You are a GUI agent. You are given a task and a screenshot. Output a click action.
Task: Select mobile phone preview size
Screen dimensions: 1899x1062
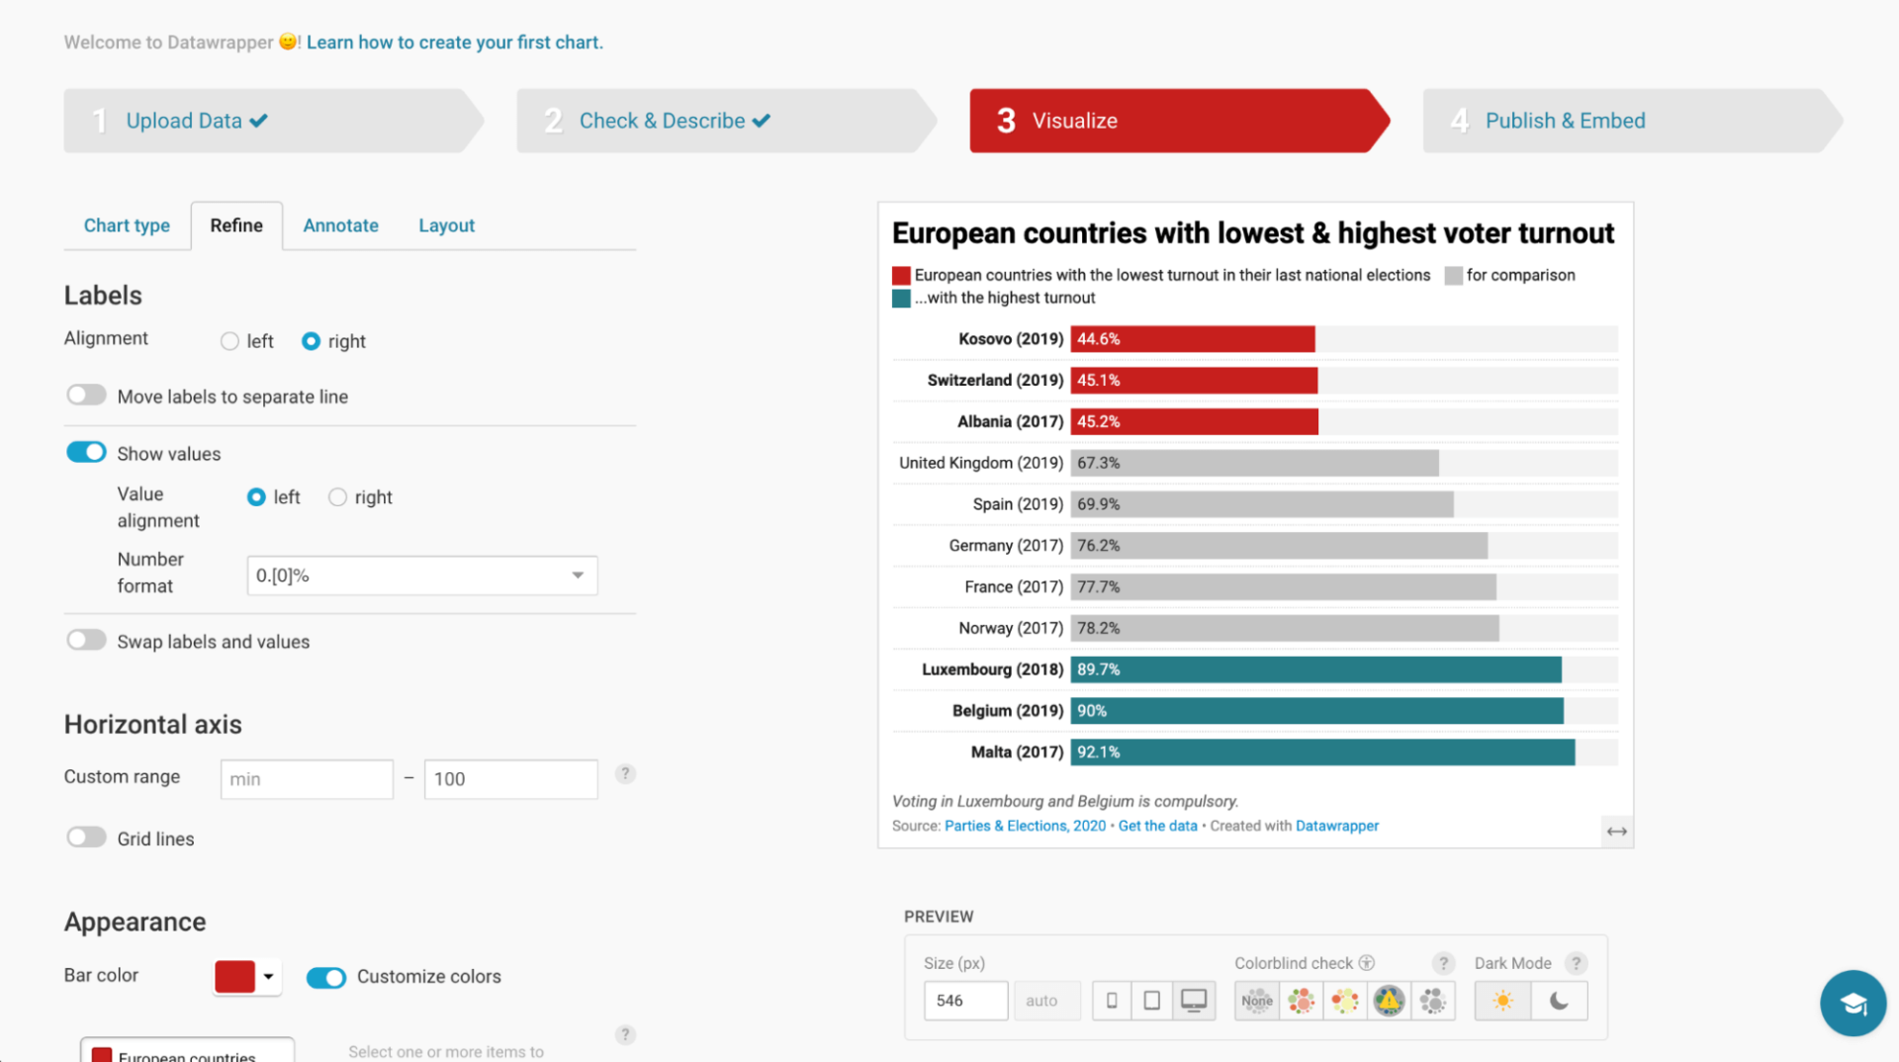pos(1112,1001)
